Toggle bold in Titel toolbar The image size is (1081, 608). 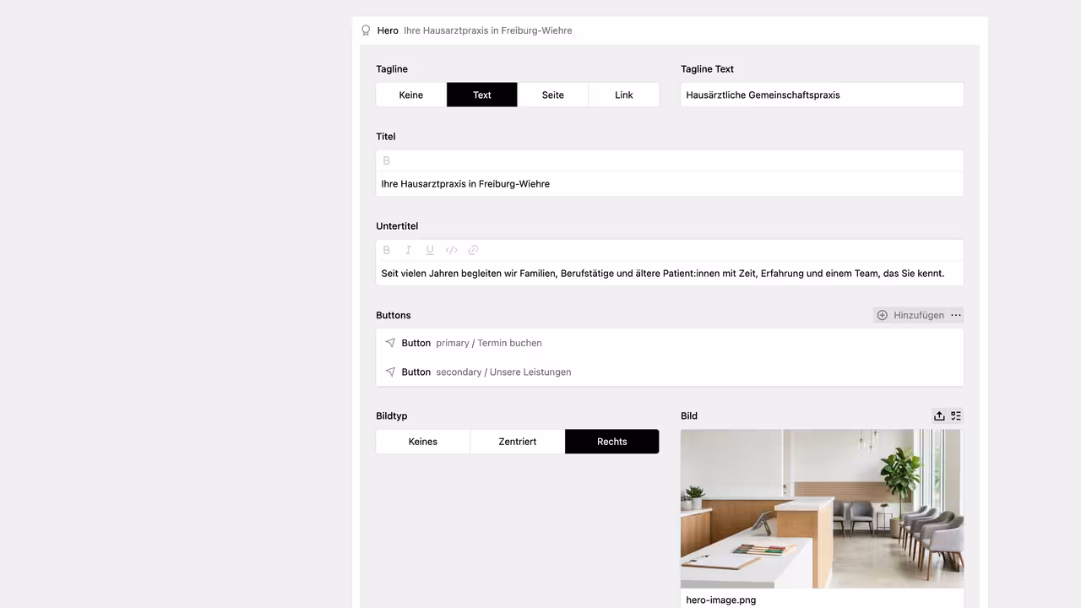pos(387,160)
